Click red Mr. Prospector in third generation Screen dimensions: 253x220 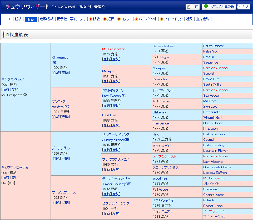pos(113,49)
